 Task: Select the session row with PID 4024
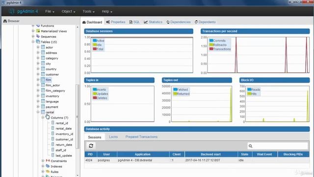pyautogui.click(x=197, y=160)
